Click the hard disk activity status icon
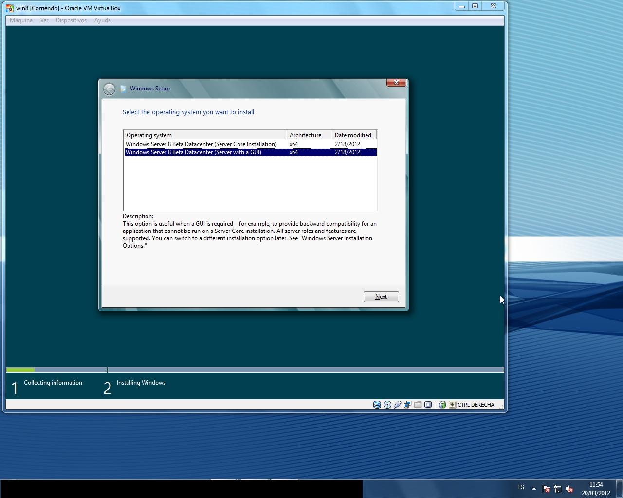623x498 pixels. [x=377, y=405]
